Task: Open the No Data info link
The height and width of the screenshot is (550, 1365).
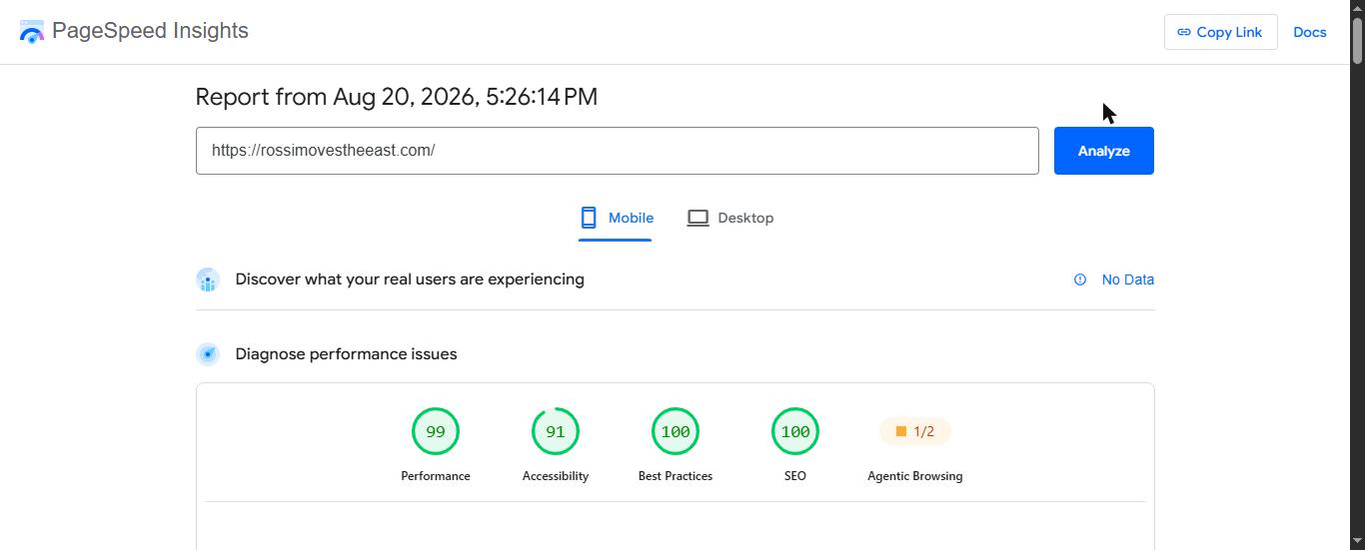Action: [1127, 279]
